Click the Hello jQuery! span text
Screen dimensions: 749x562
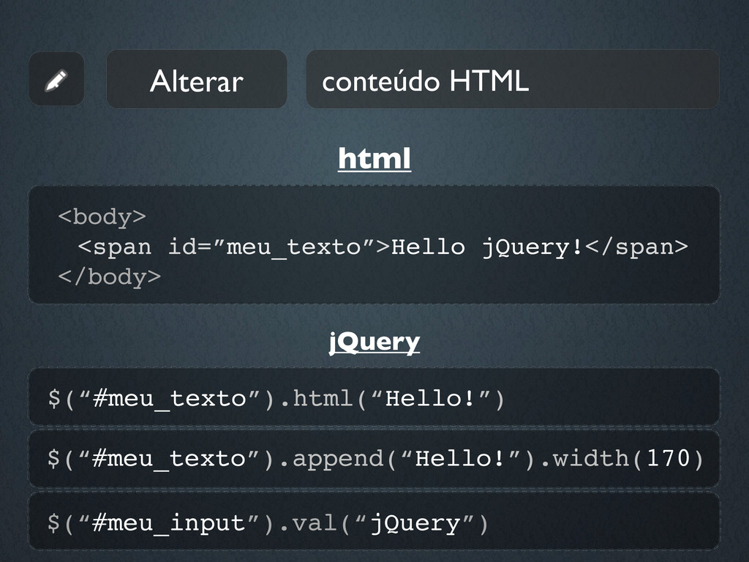click(x=486, y=247)
